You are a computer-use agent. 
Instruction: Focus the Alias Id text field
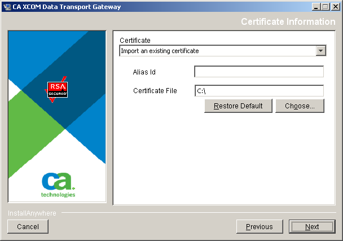[258, 72]
